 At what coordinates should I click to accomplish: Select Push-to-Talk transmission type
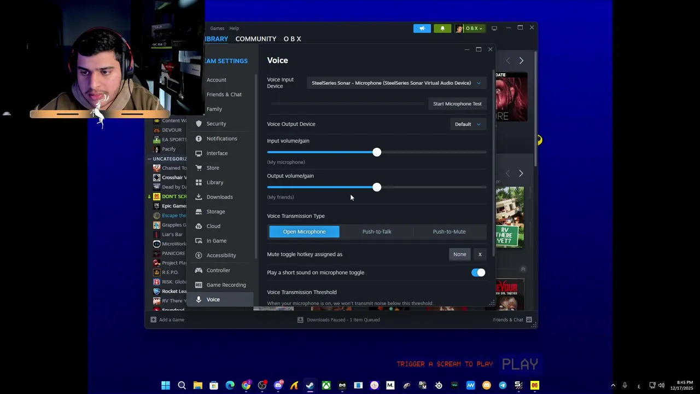377,231
